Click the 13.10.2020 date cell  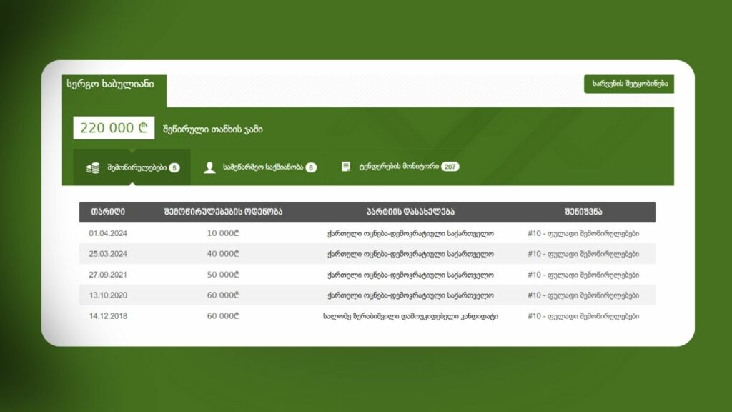click(108, 295)
